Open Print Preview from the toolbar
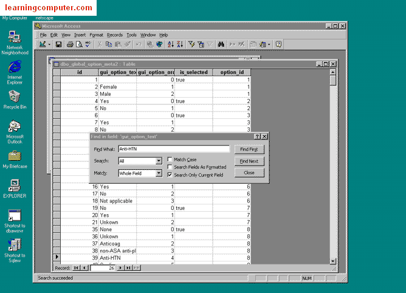Screen dimensions: 406x293 79,44
